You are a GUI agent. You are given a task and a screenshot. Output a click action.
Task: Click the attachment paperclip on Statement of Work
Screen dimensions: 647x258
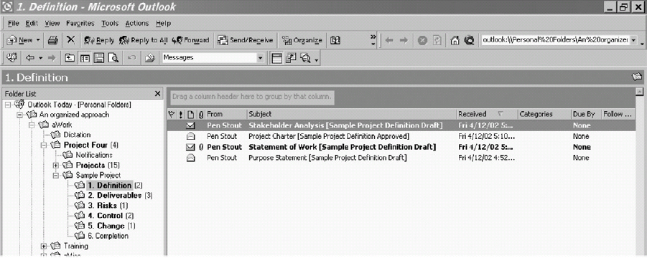[x=201, y=147]
